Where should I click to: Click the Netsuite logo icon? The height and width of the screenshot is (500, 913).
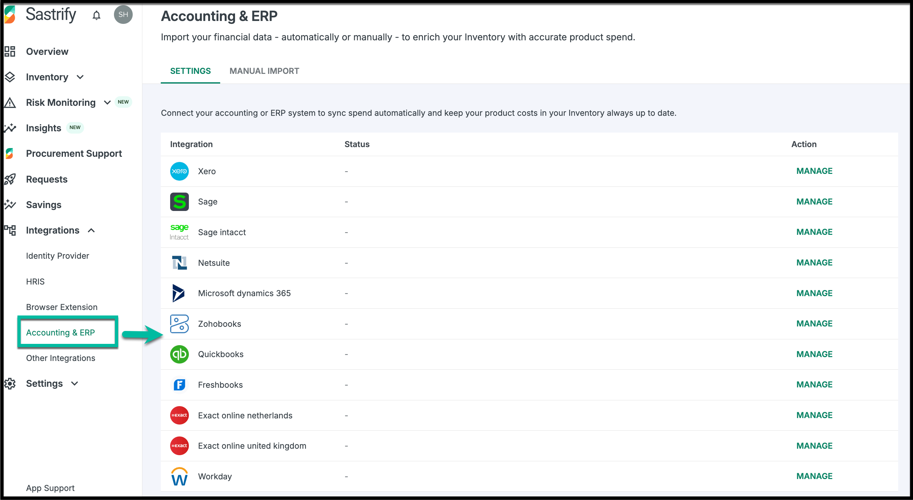point(180,263)
